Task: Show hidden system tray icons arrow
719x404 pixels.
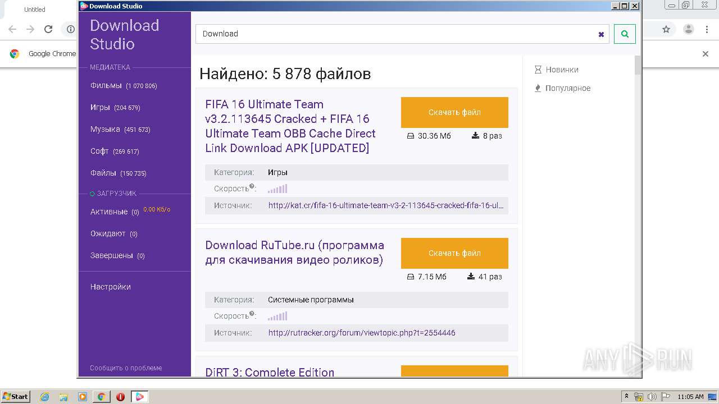Action: pyautogui.click(x=627, y=396)
